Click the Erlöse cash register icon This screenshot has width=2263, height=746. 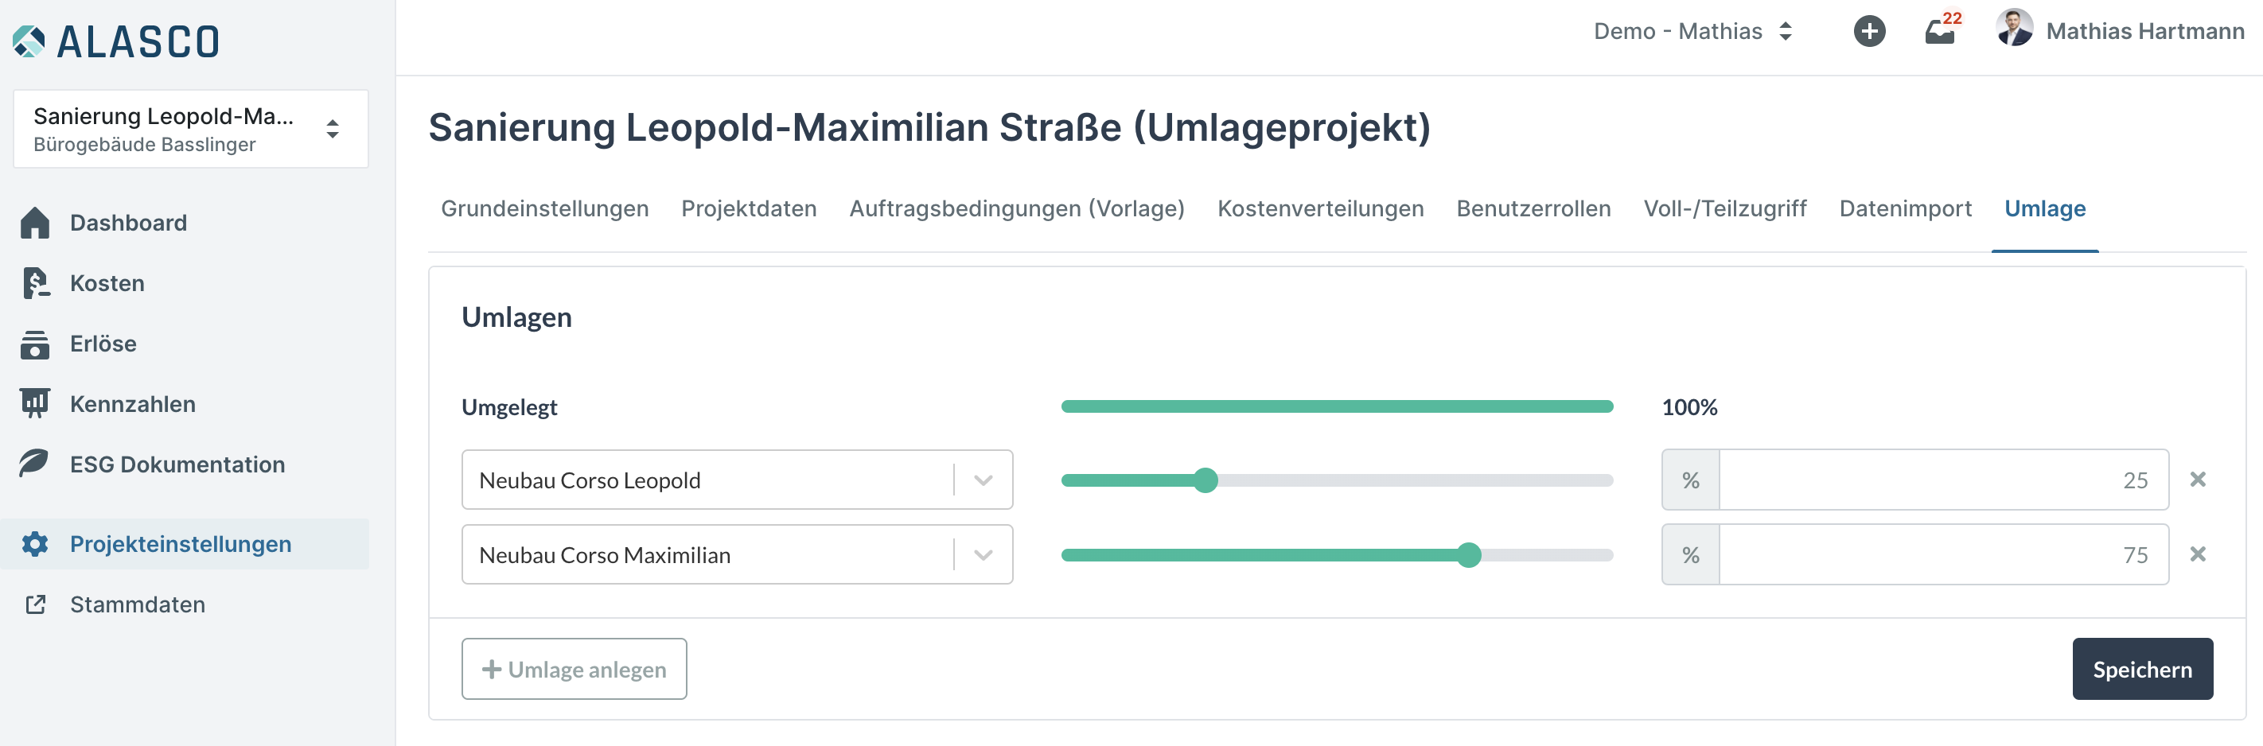pos(35,344)
